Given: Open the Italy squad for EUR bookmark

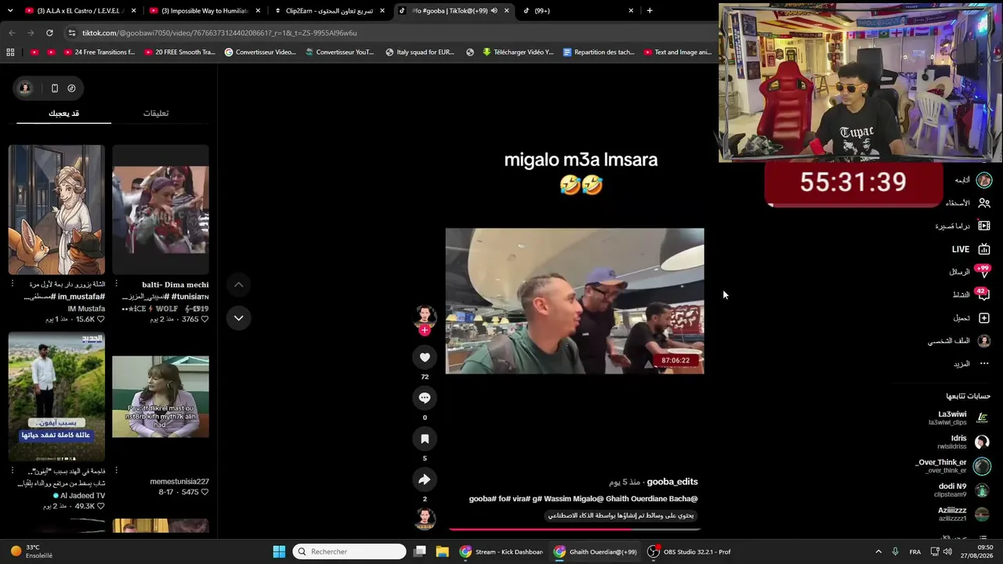Looking at the screenshot, I should click(419, 52).
